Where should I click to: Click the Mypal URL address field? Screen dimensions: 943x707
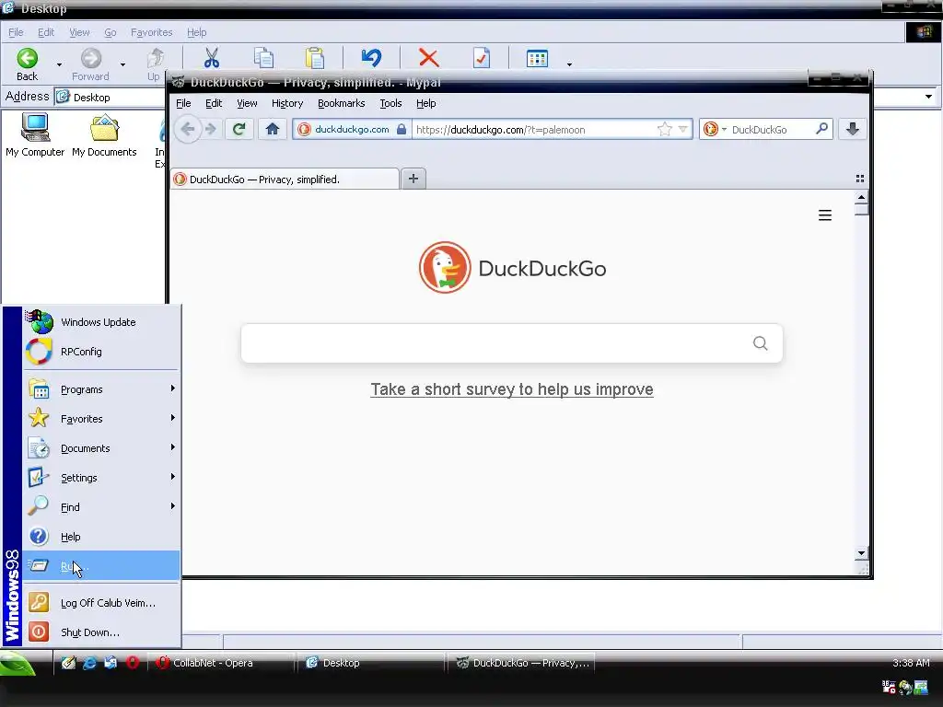click(532, 129)
